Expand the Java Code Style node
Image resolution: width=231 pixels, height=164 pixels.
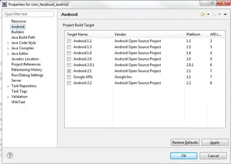click(x=8, y=43)
